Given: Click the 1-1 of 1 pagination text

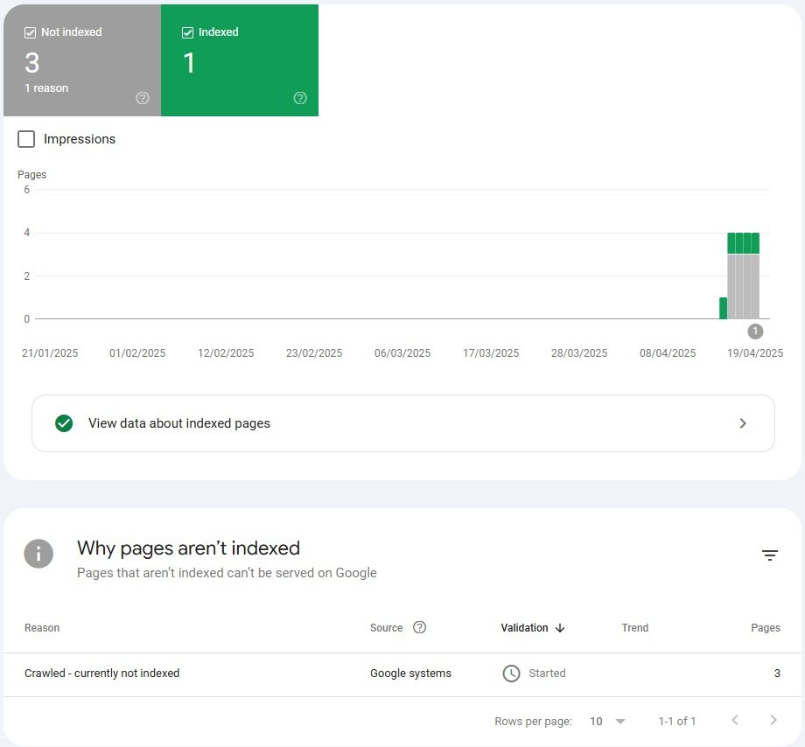Looking at the screenshot, I should tap(676, 722).
